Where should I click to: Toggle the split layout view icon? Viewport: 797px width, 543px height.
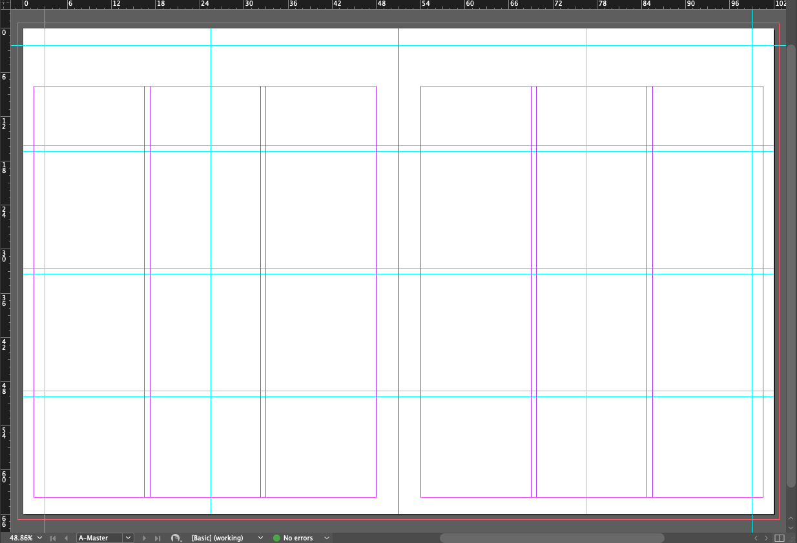pyautogui.click(x=780, y=538)
